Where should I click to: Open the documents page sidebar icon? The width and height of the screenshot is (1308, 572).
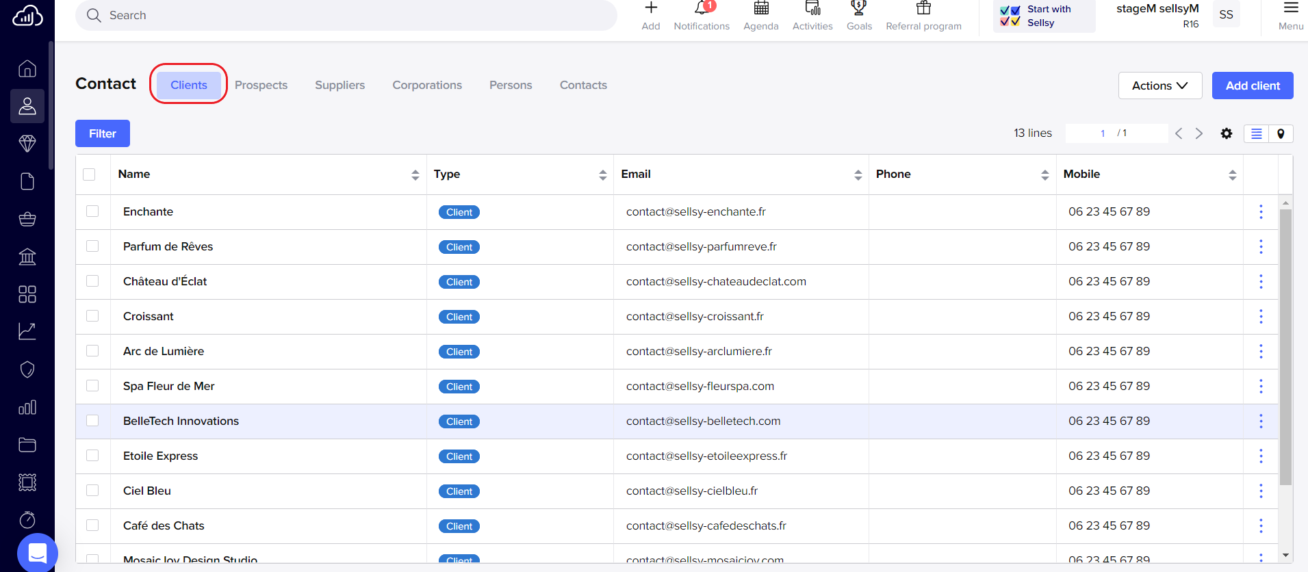coord(27,181)
